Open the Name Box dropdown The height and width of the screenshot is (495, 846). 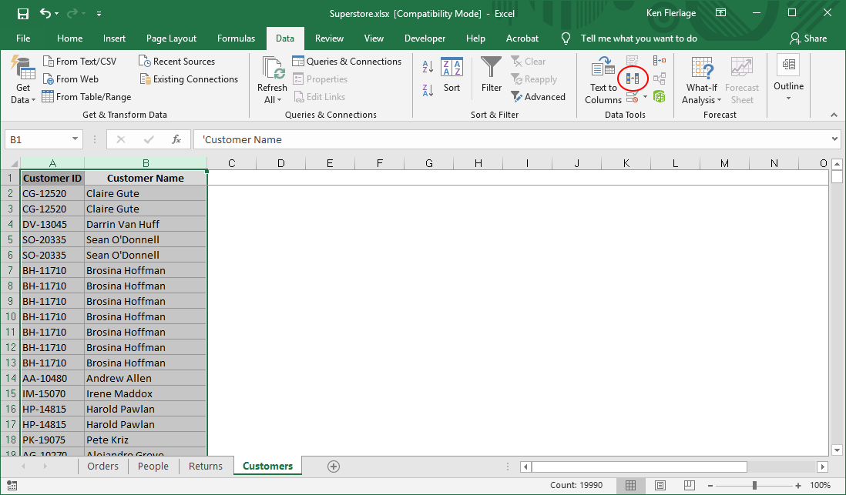click(75, 139)
